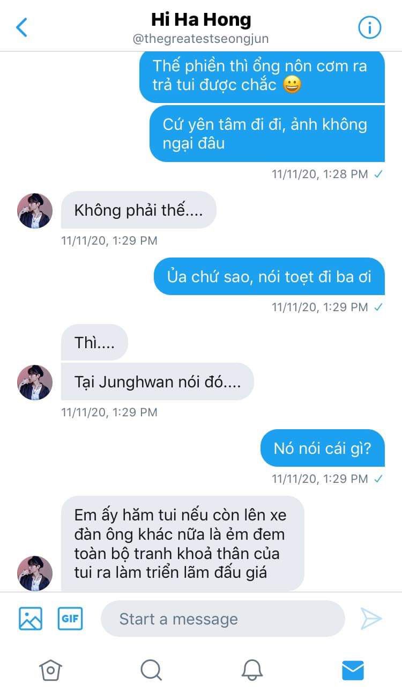Open the Notifications bell tab
Screen dimensions: 402x698
[x=251, y=670]
